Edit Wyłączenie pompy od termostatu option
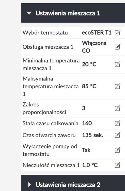Screen dimensions: 125x191 [117, 150]
